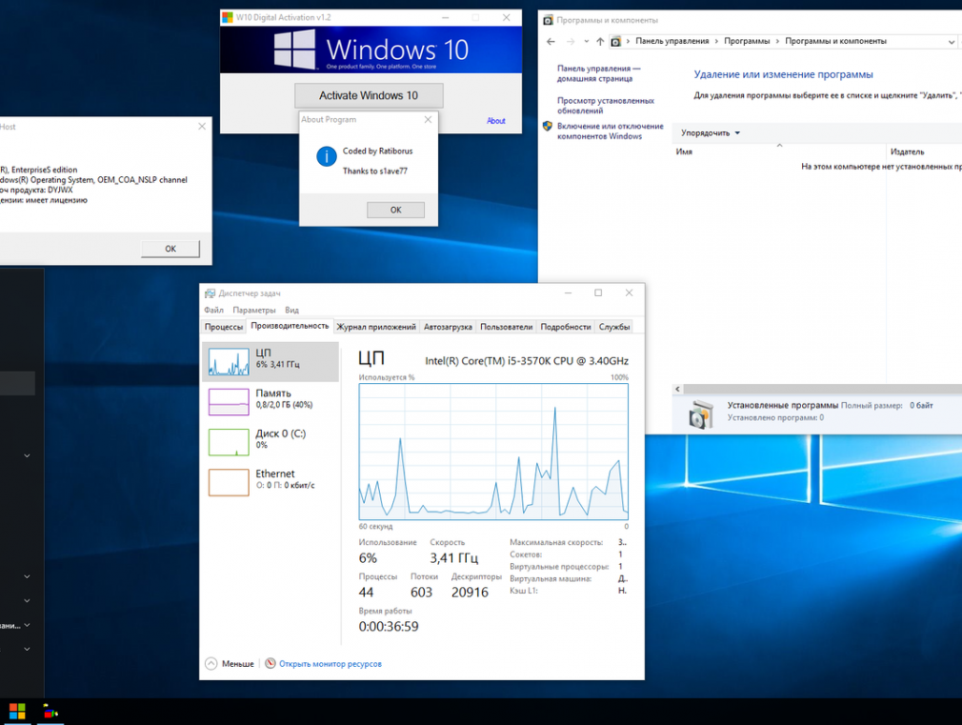
Task: Click the info icon in About Program
Action: pyautogui.click(x=327, y=156)
